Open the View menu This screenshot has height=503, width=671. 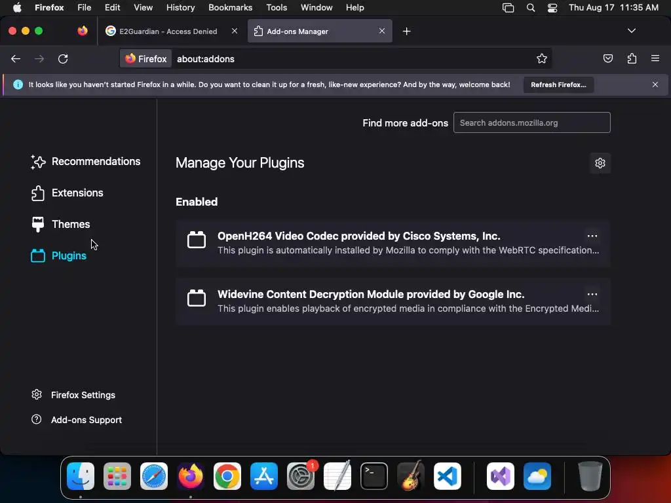pyautogui.click(x=143, y=8)
